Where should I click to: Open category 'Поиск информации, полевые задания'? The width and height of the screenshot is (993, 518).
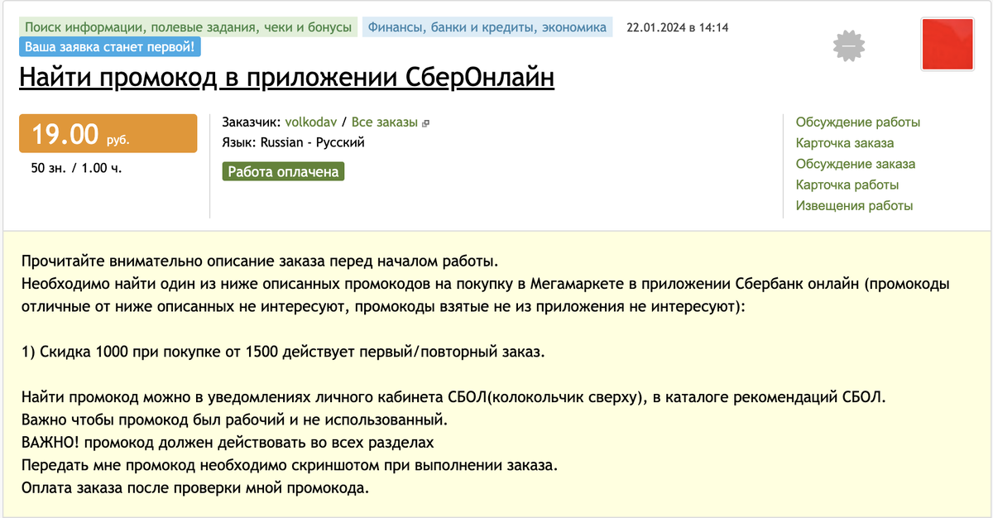(x=188, y=27)
